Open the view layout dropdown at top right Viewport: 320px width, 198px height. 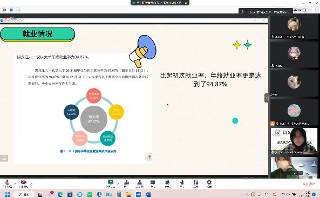(302, 10)
